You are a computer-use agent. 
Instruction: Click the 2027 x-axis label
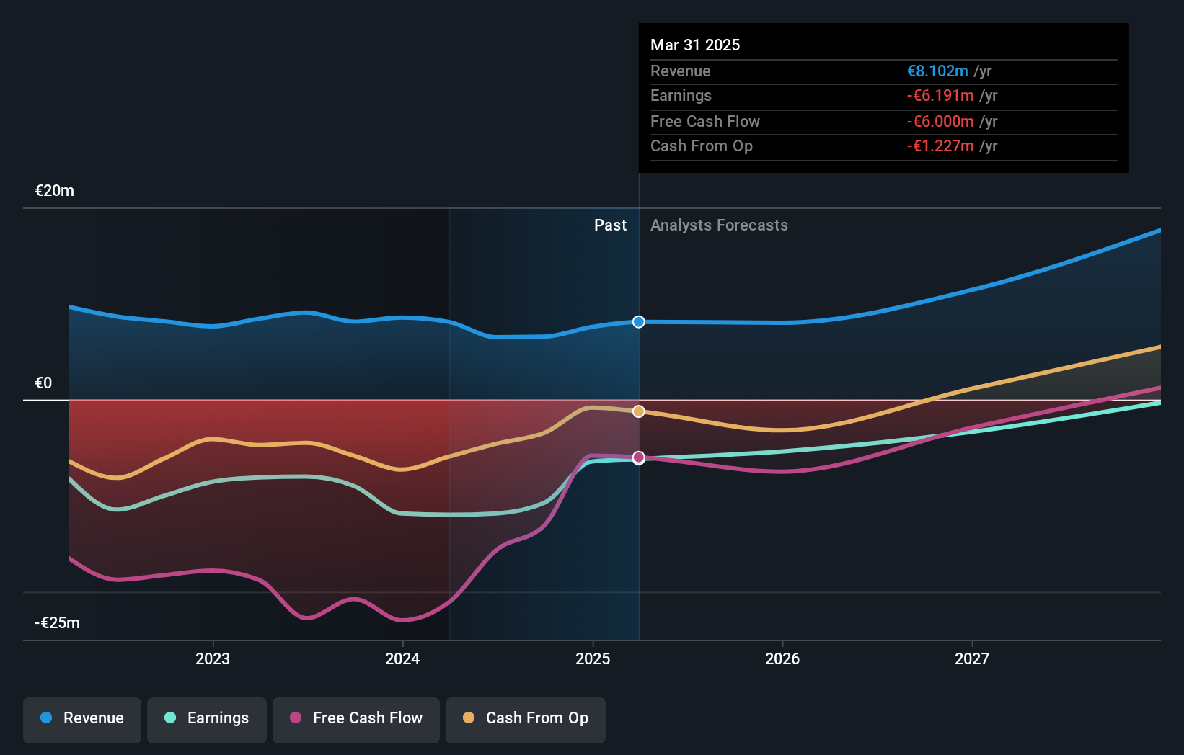coord(972,658)
